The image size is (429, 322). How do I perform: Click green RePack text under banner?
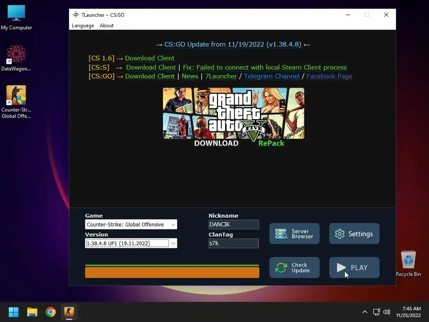(271, 143)
